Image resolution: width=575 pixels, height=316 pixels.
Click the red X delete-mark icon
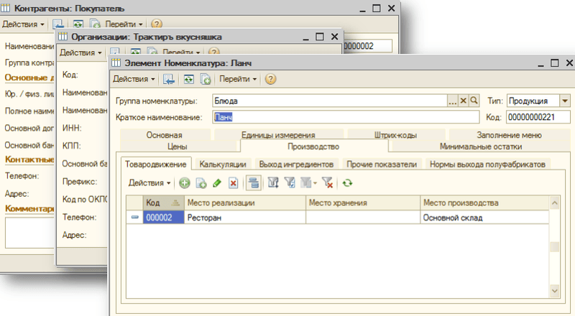[x=233, y=183]
